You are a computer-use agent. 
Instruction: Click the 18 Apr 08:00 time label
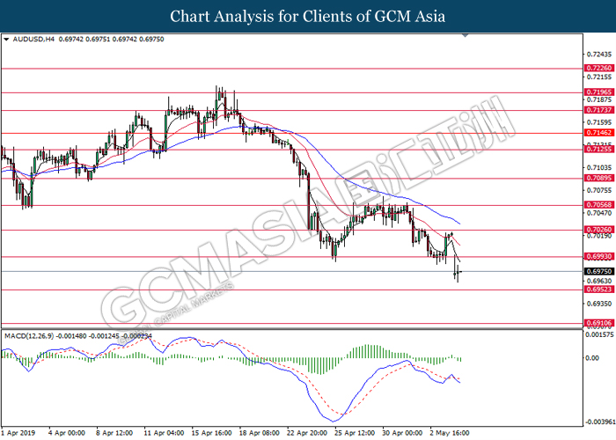(x=260, y=433)
